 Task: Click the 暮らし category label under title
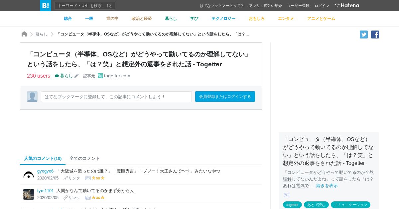[x=66, y=76]
